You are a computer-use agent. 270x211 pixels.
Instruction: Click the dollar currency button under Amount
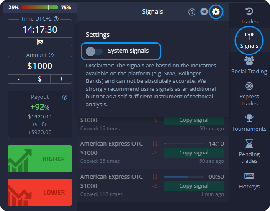tap(40, 79)
